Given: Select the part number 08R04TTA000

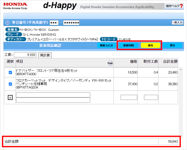Looking at the screenshot, I should point(26,74).
